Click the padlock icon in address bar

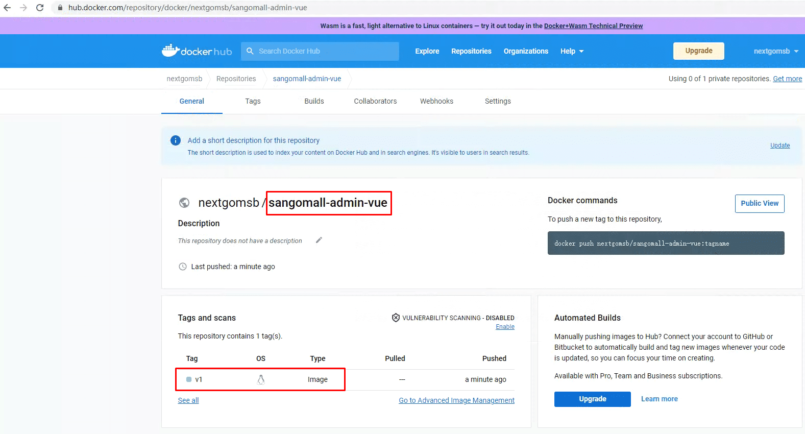[x=60, y=8]
